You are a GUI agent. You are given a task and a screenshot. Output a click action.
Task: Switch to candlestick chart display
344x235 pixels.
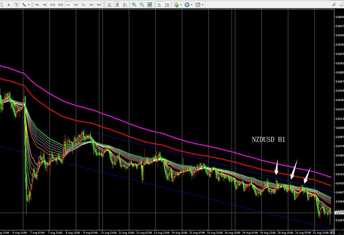[118, 5]
